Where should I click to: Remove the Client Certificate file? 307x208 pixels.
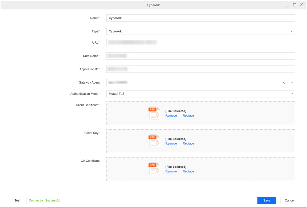[171, 116]
